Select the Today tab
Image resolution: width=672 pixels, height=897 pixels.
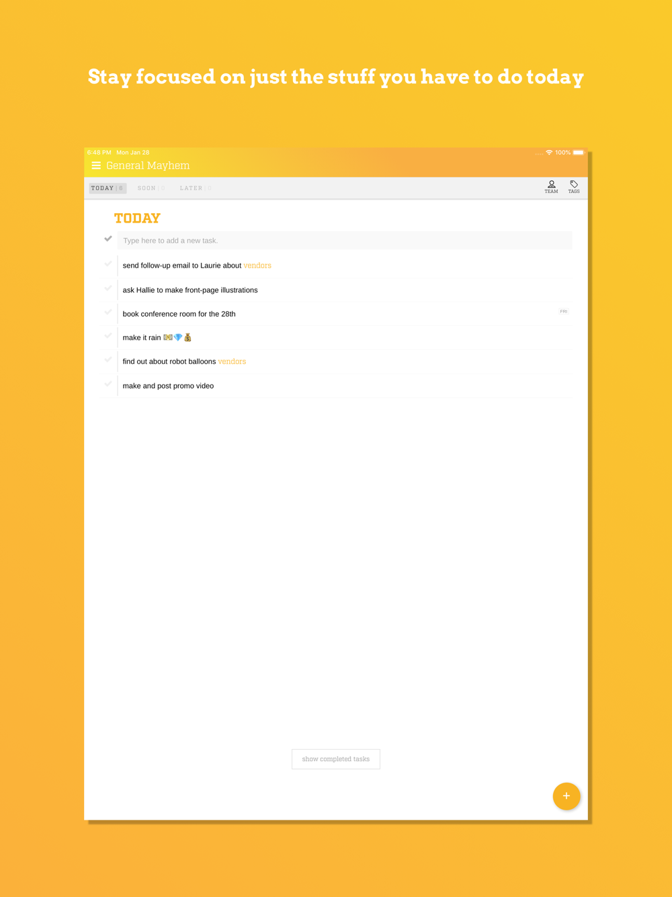(x=108, y=188)
